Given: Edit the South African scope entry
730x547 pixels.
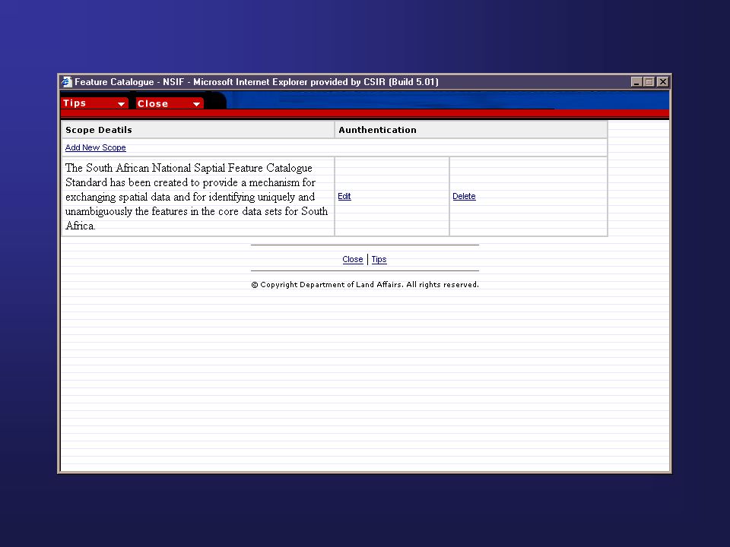Looking at the screenshot, I should pyautogui.click(x=344, y=196).
